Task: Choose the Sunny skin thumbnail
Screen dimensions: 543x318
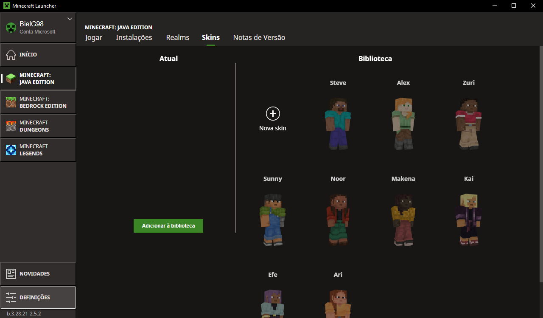Action: 272,219
